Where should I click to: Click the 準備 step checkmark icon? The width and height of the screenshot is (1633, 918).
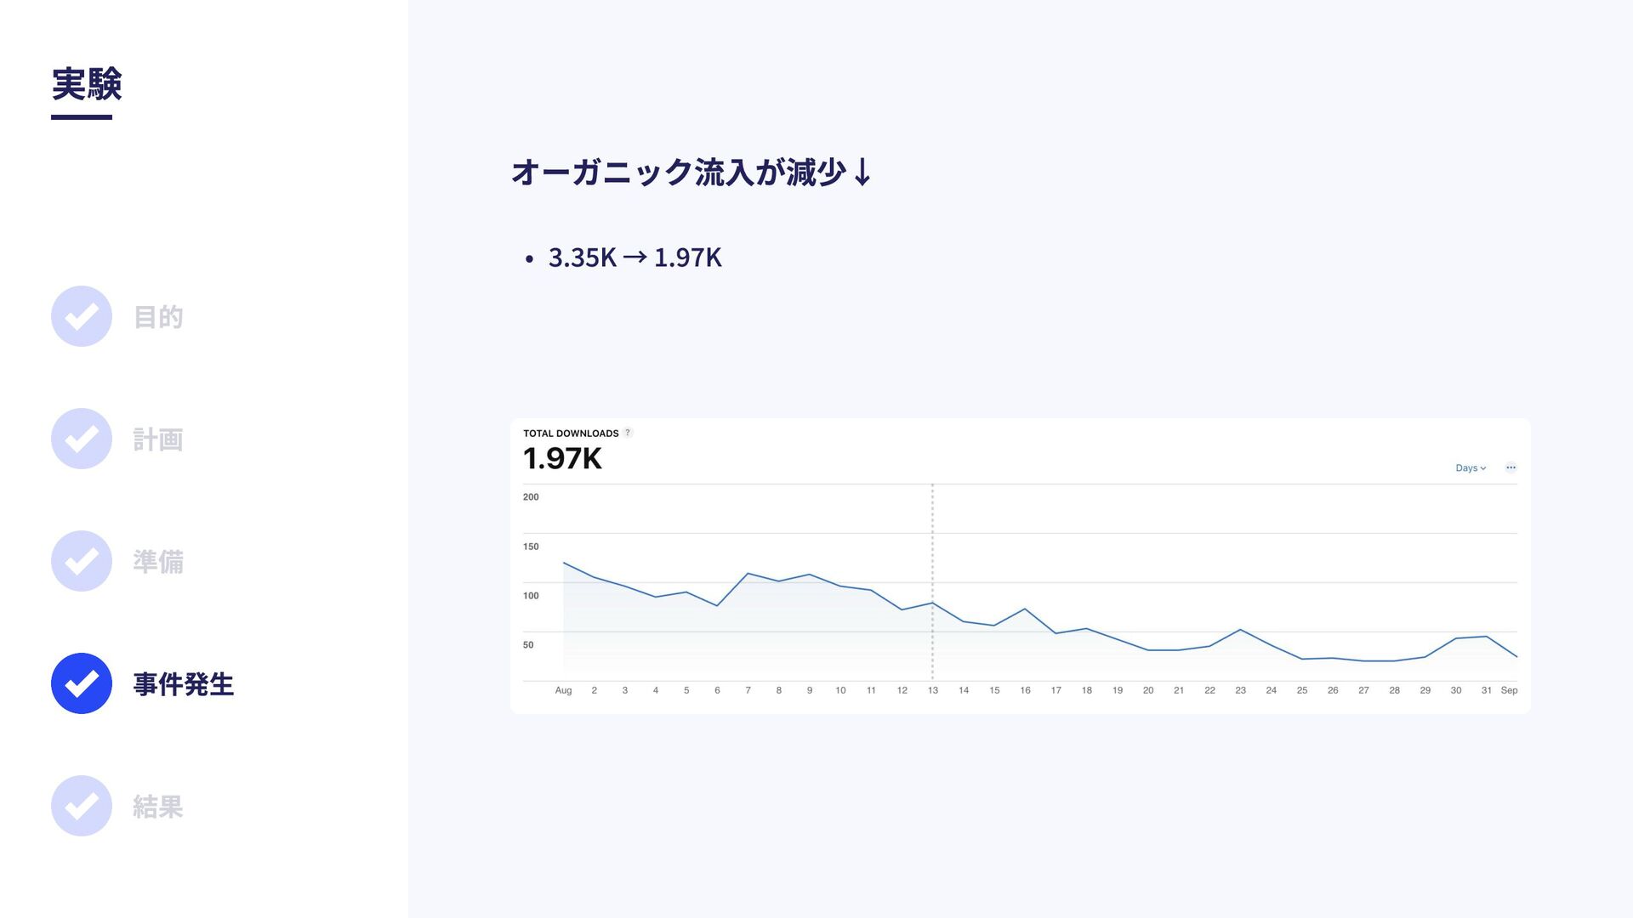82,561
